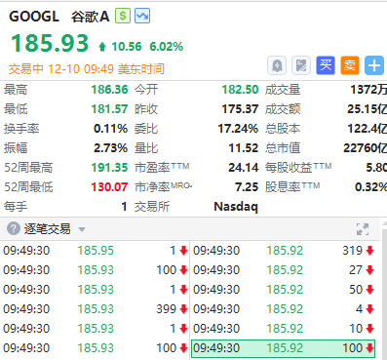This screenshot has height=360, width=387.
Task: Click the current price 185.93
Action: point(50,43)
